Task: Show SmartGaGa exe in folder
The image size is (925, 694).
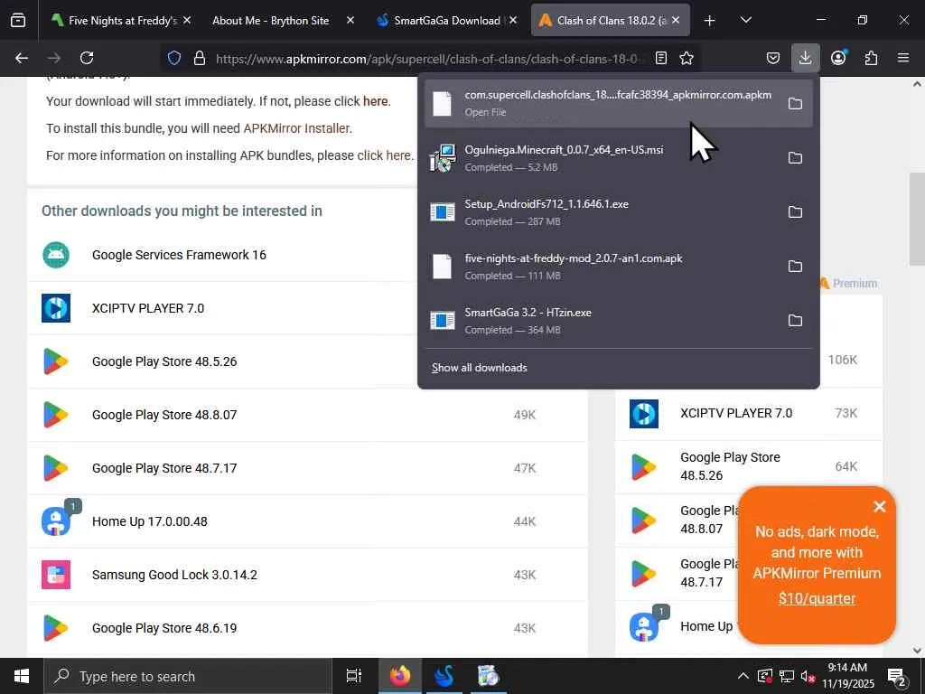Action: [795, 321]
